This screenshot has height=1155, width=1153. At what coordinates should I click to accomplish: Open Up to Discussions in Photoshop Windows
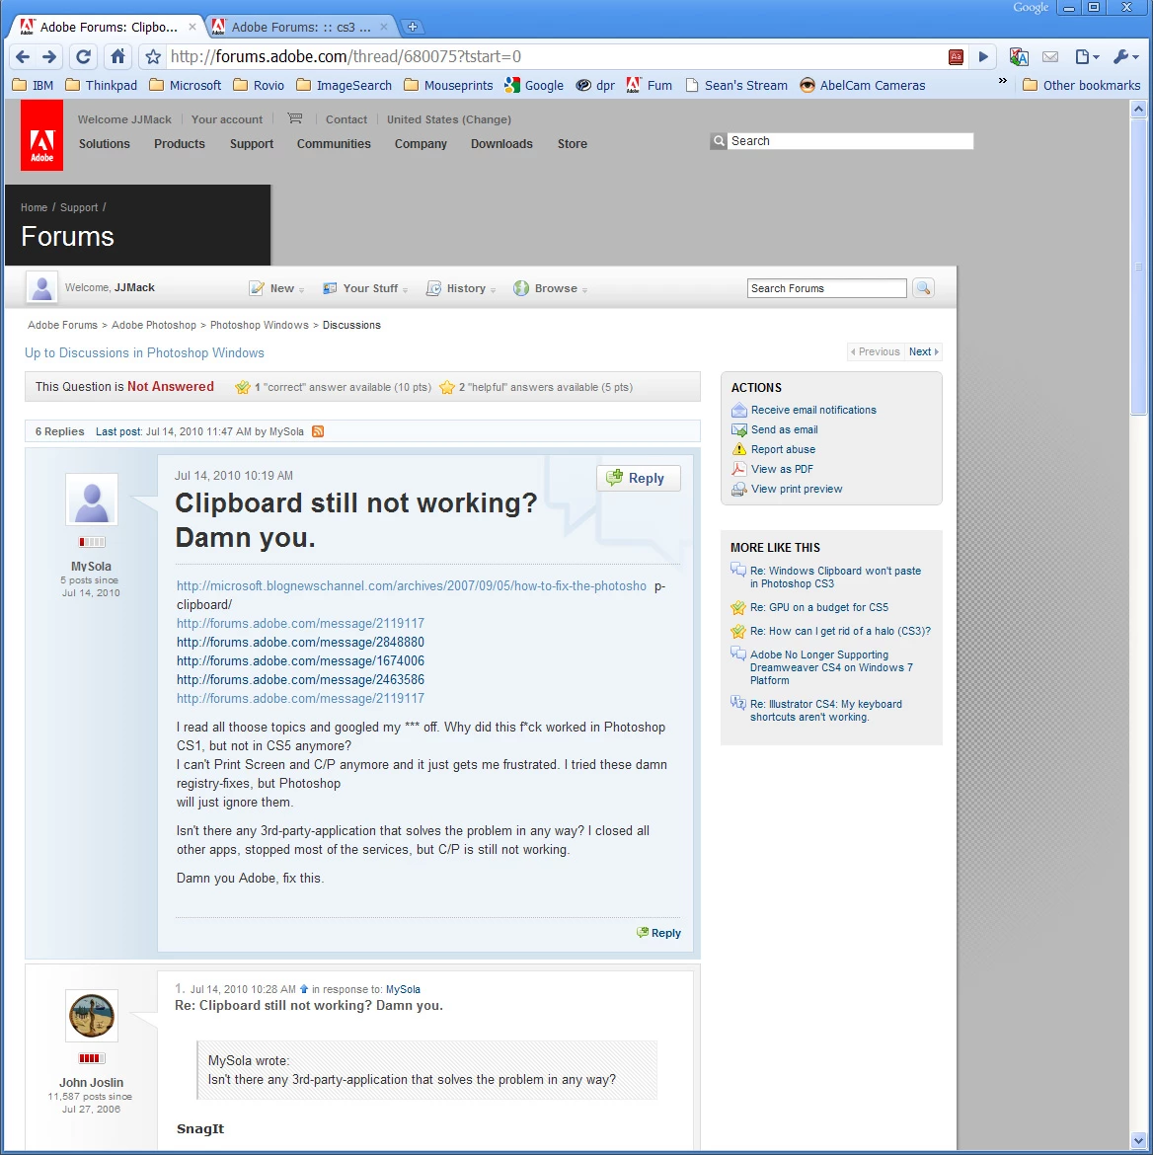tap(144, 352)
